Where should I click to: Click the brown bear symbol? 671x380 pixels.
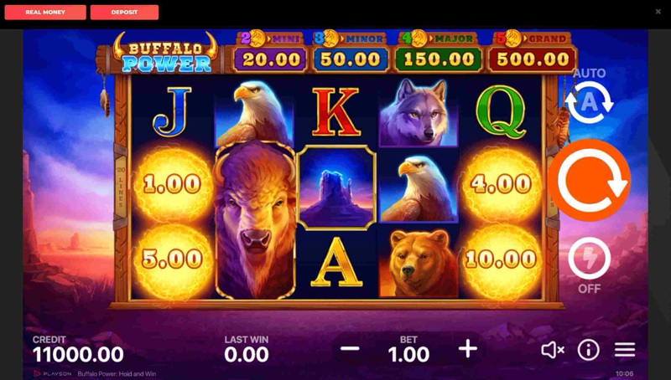coord(419,263)
